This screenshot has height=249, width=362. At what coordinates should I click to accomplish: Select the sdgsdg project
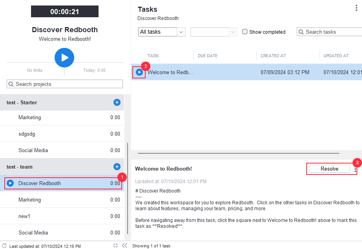pyautogui.click(x=62, y=134)
